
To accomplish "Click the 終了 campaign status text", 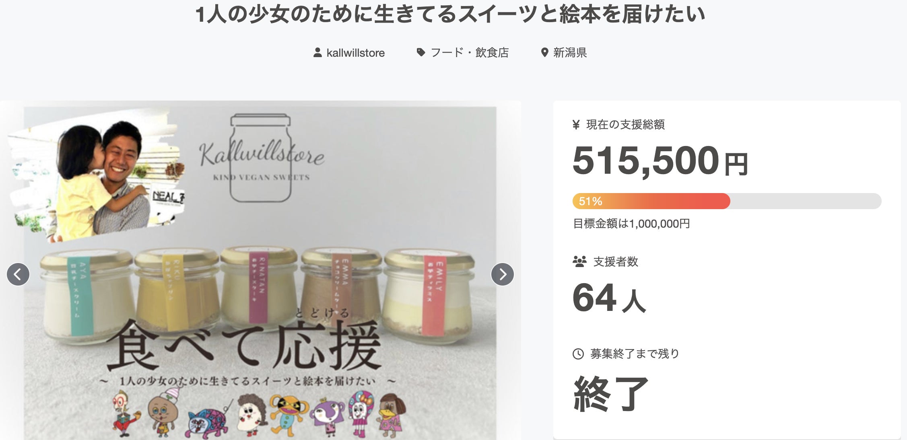I will coord(610,394).
